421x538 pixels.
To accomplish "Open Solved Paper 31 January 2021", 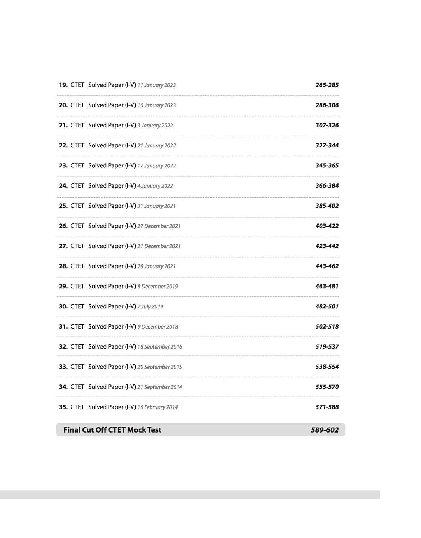I will point(198,206).
